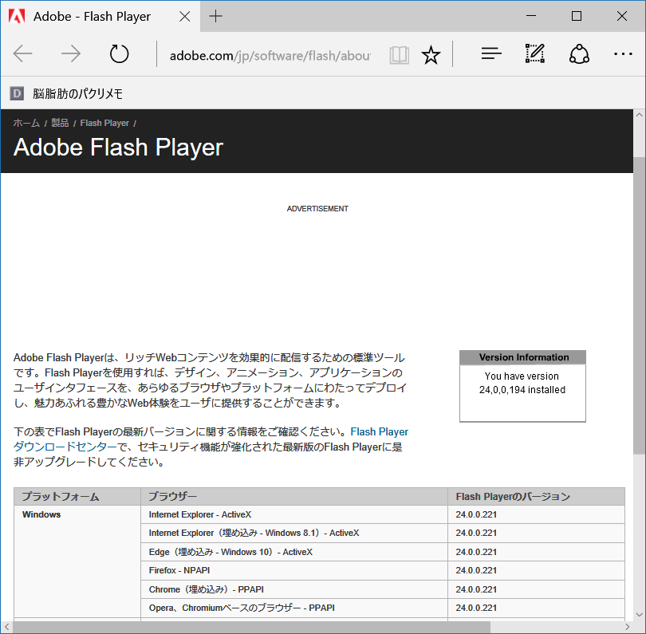
Task: Open 脳脂肪のパクリメモ favorites link
Action: [78, 93]
